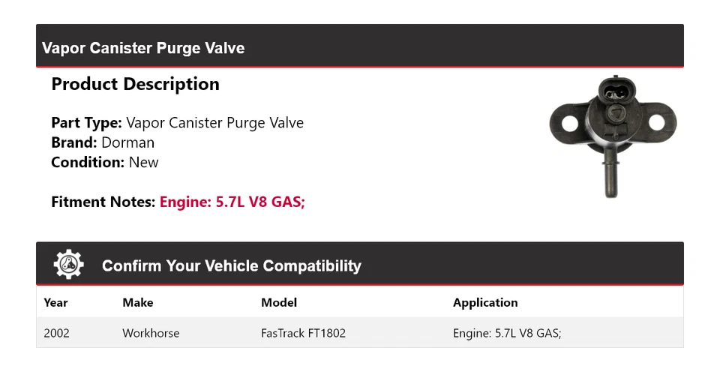
Task: Click the application cell Engine 5.7L V8 GAS
Action: click(507, 333)
